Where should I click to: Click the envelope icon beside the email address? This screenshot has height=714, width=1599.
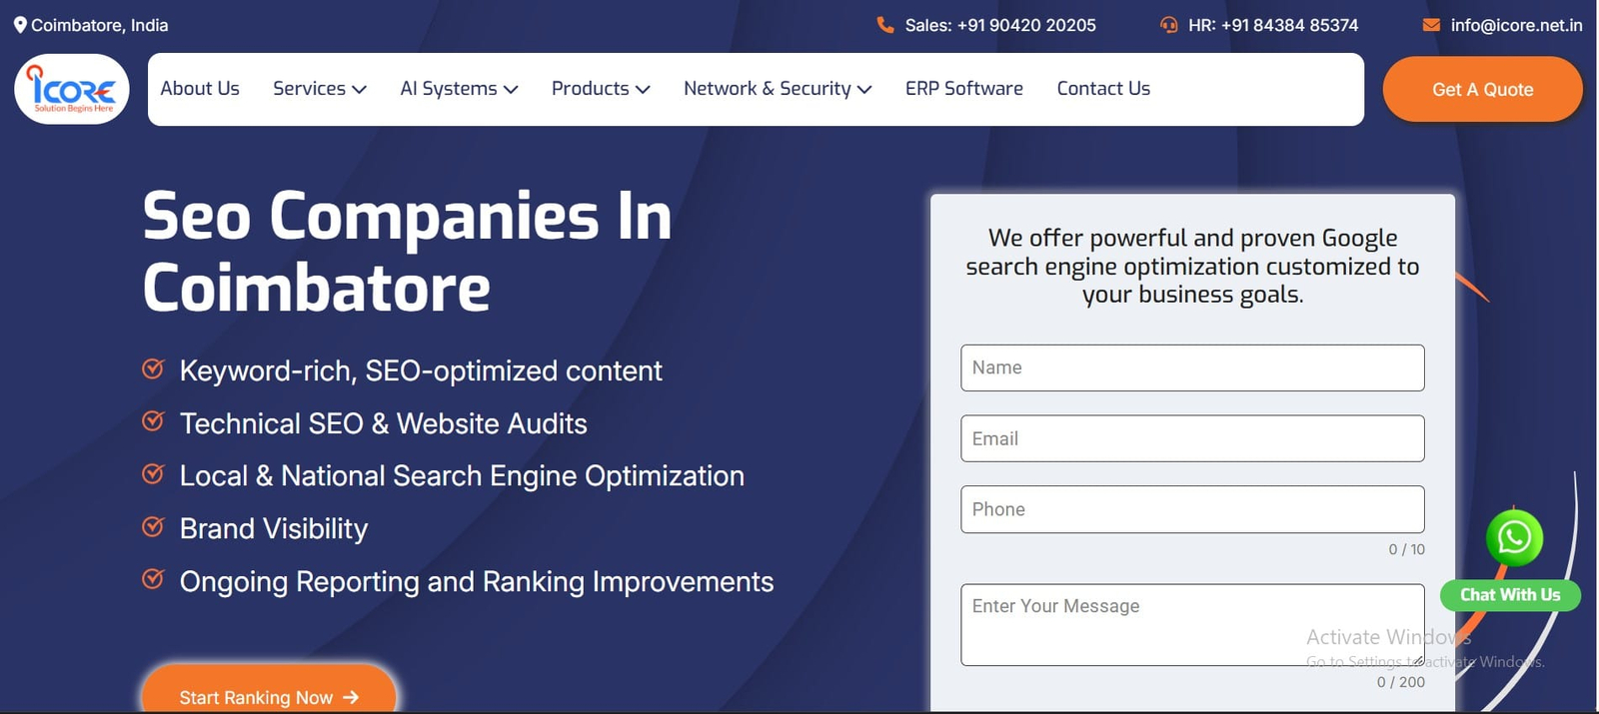pyautogui.click(x=1431, y=25)
